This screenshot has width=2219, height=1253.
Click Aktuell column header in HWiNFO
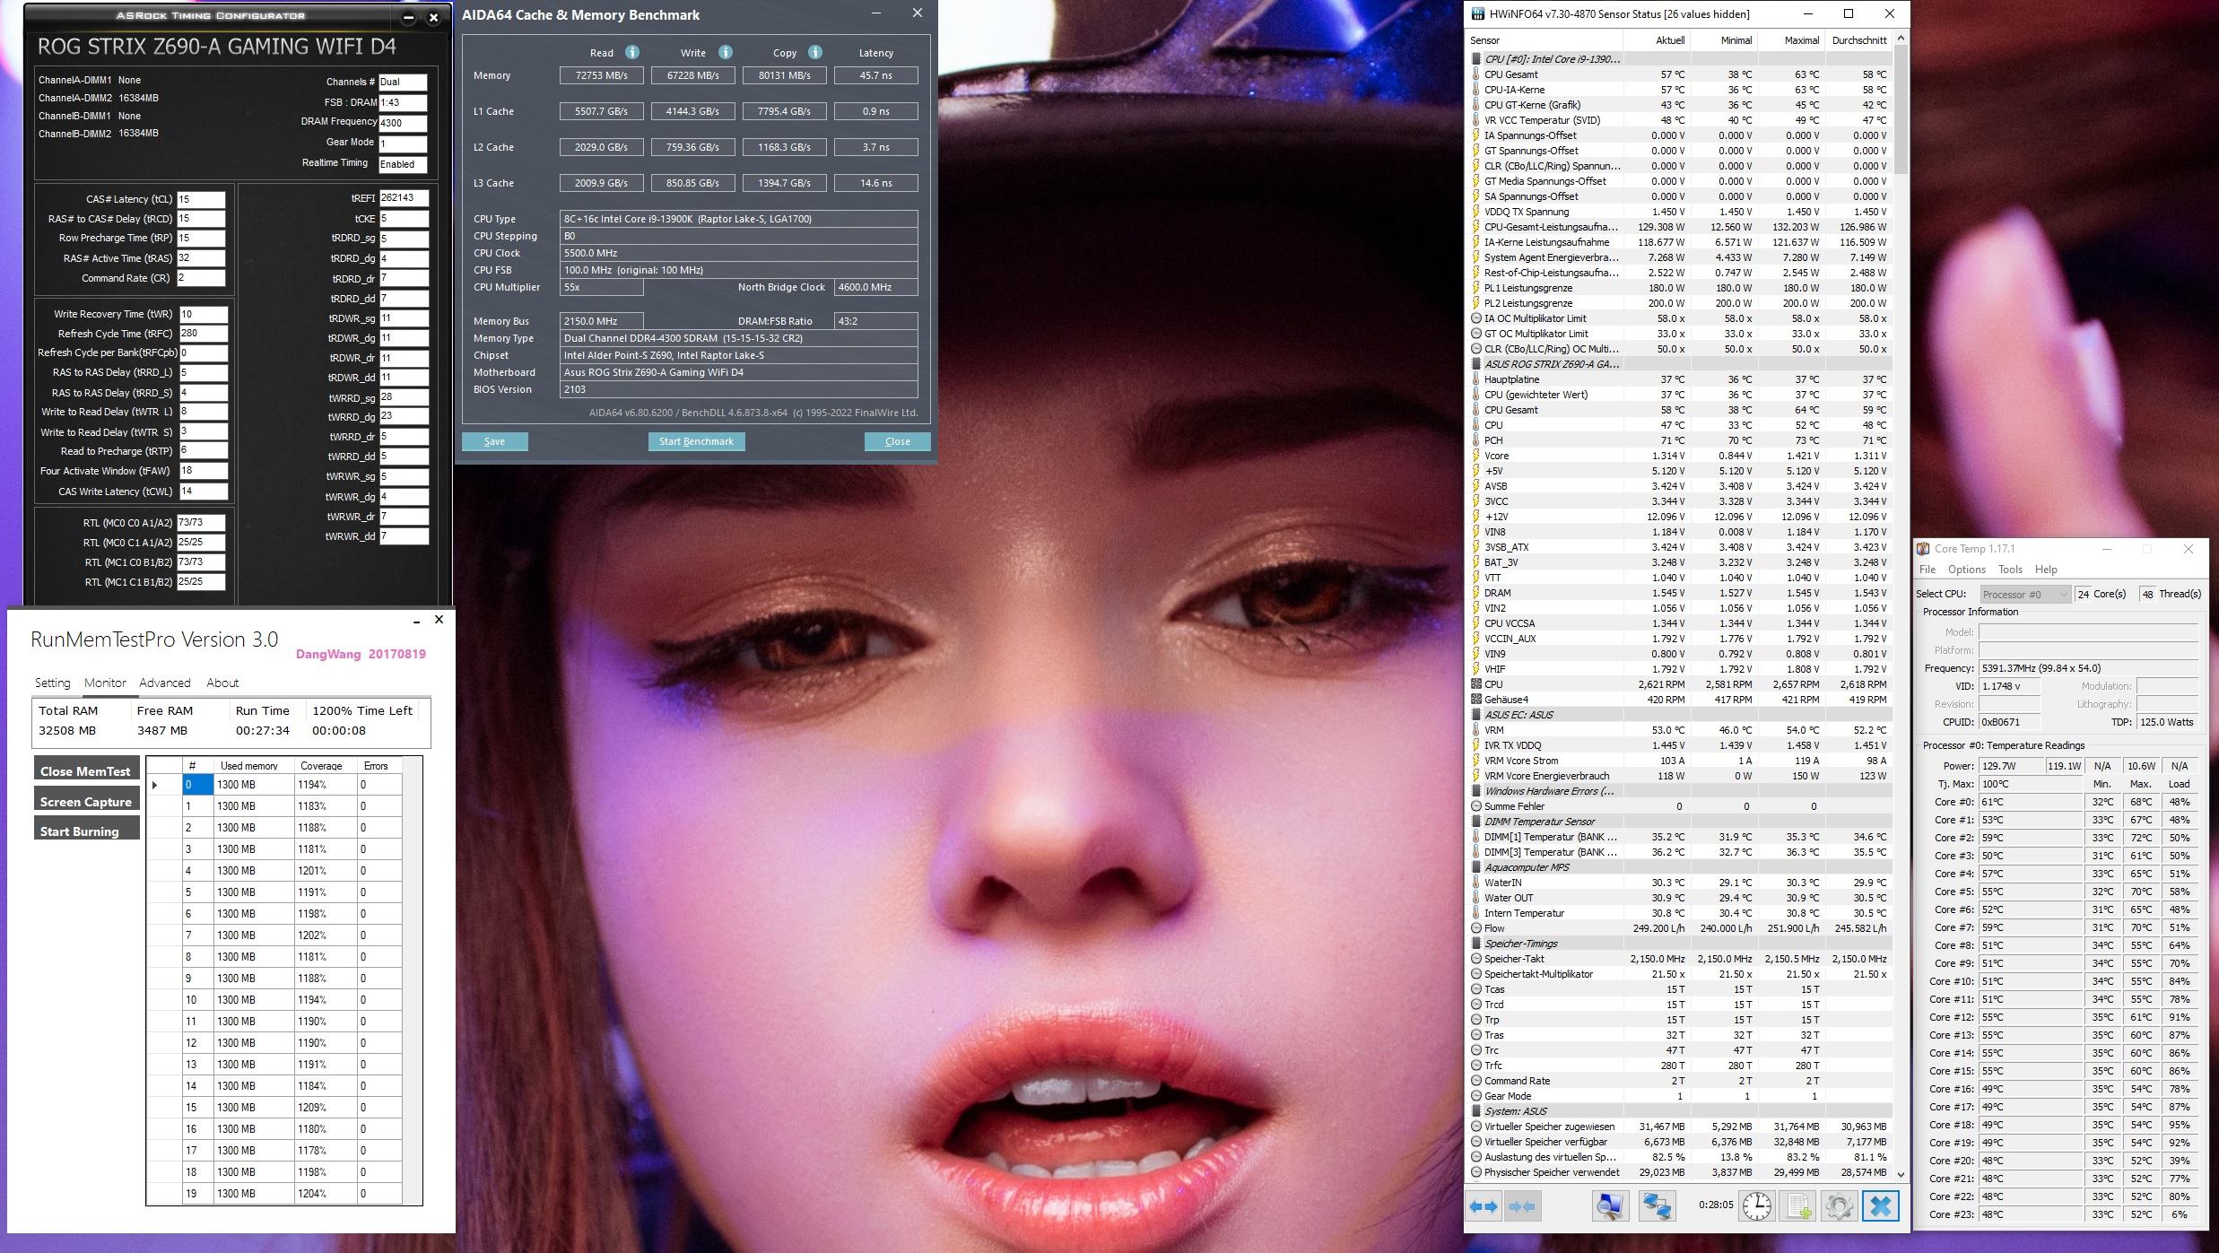[1656, 40]
